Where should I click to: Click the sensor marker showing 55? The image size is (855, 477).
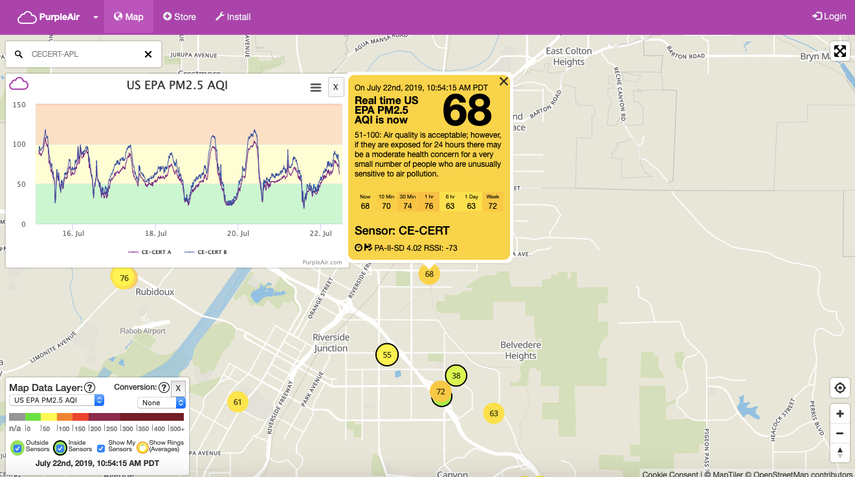[x=387, y=355]
